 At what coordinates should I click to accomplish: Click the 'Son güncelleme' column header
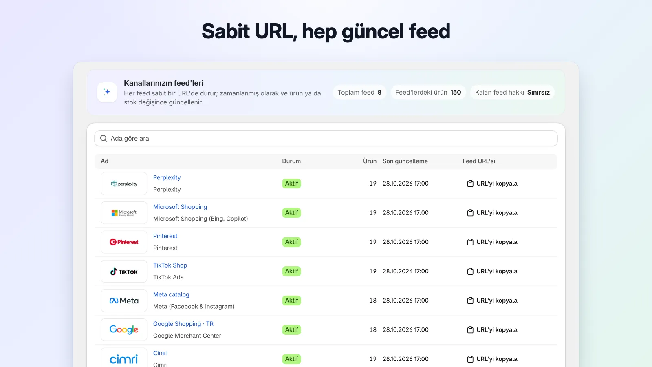[x=405, y=161]
